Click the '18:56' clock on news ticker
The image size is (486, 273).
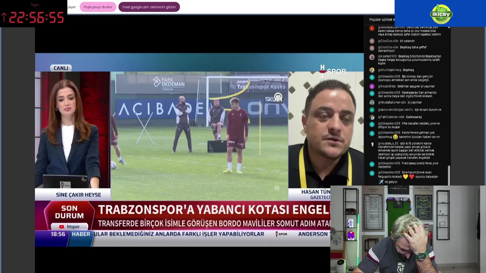pyautogui.click(x=58, y=234)
